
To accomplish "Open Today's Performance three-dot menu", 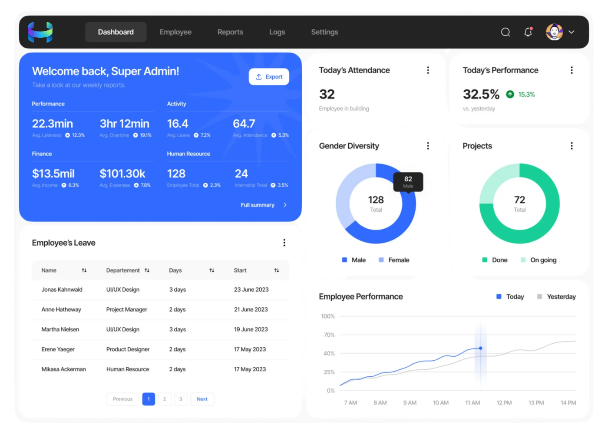I will pos(572,70).
